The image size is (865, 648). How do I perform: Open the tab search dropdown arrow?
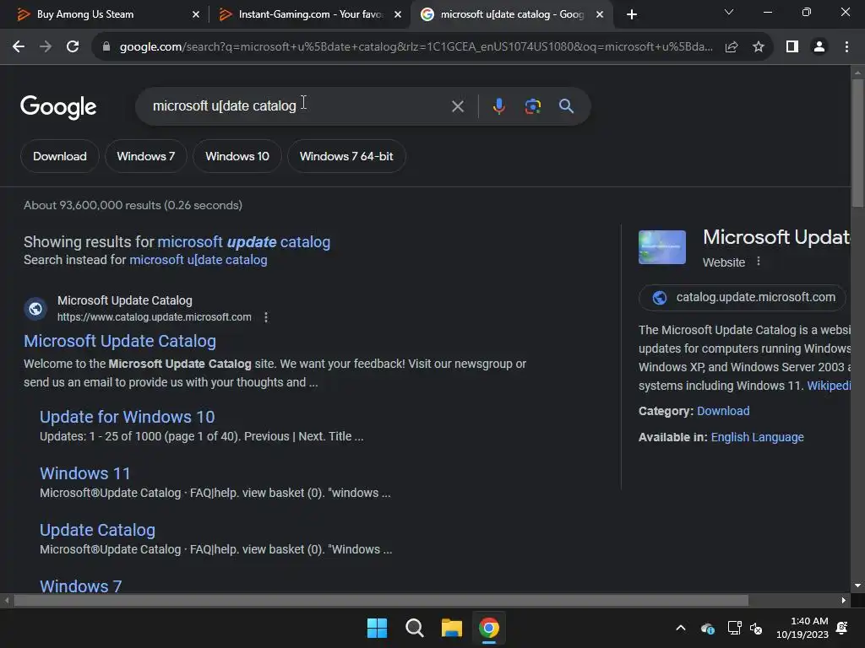[729, 12]
